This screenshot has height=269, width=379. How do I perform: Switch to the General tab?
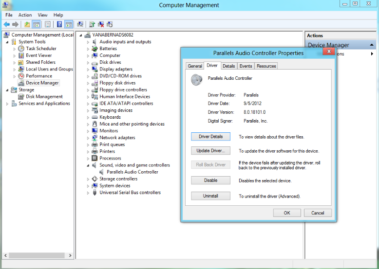coord(195,66)
